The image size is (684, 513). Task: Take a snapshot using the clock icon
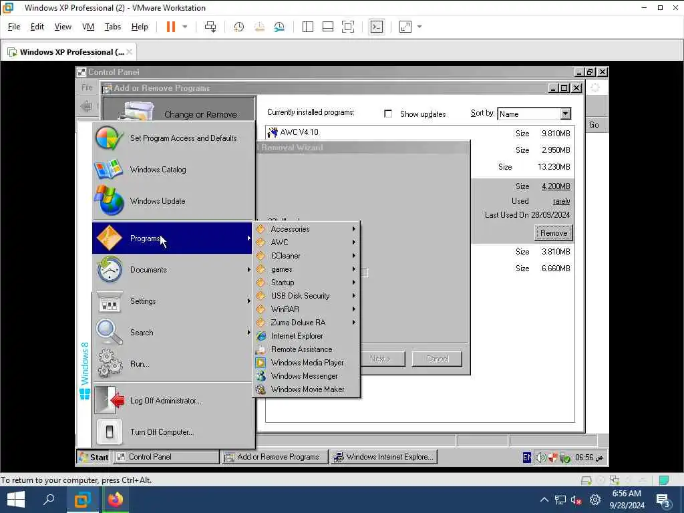[x=238, y=27]
